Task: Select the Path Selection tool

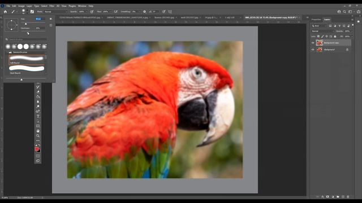Action: click(x=38, y=121)
